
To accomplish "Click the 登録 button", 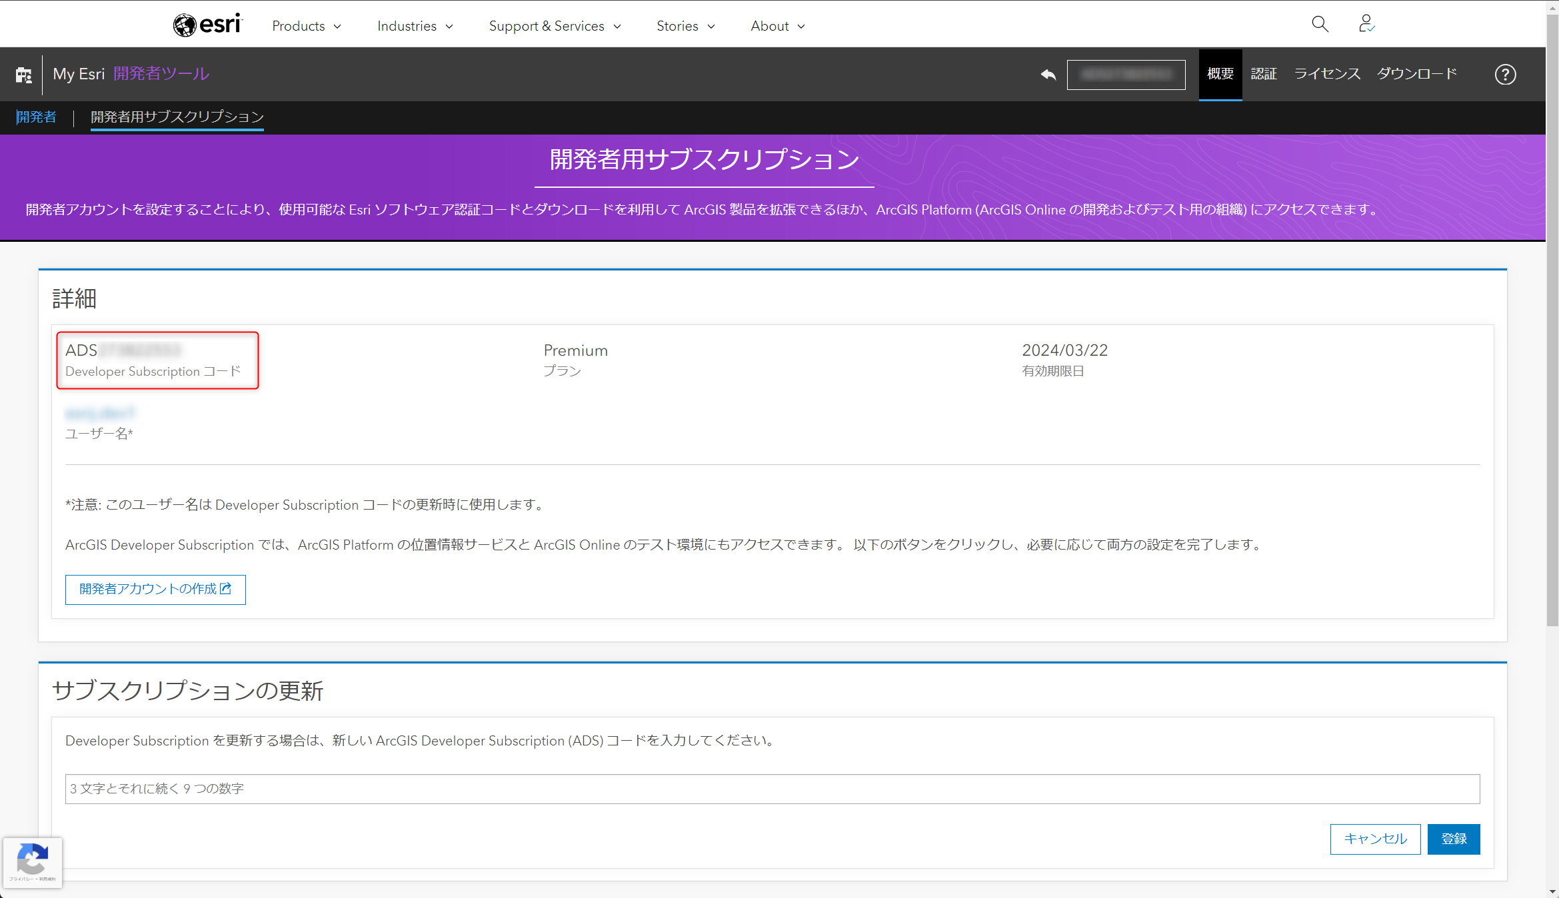I will coord(1454,839).
